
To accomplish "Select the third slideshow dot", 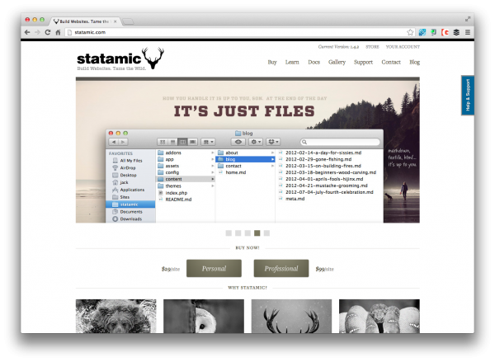I will click(x=247, y=233).
